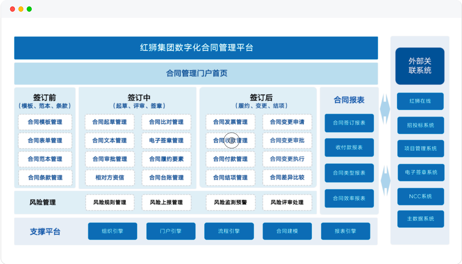This screenshot has height=264, width=462.
Task: Select the 合同收款管理 module
Action: pyautogui.click(x=230, y=141)
